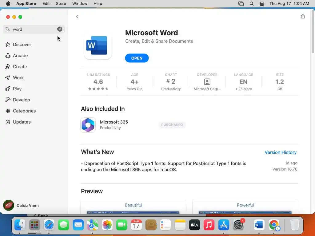The height and width of the screenshot is (236, 315).
Task: Open Spotlight search in menu bar
Action: coord(252,4)
